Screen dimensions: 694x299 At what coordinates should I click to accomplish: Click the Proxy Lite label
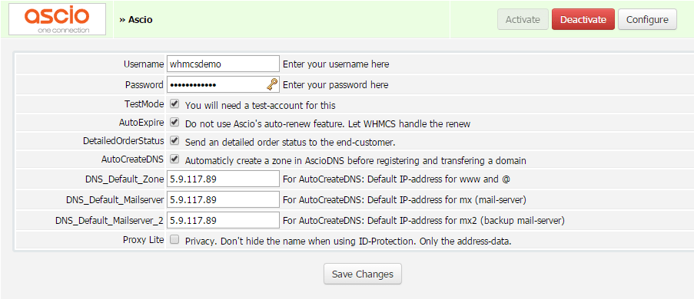(144, 240)
